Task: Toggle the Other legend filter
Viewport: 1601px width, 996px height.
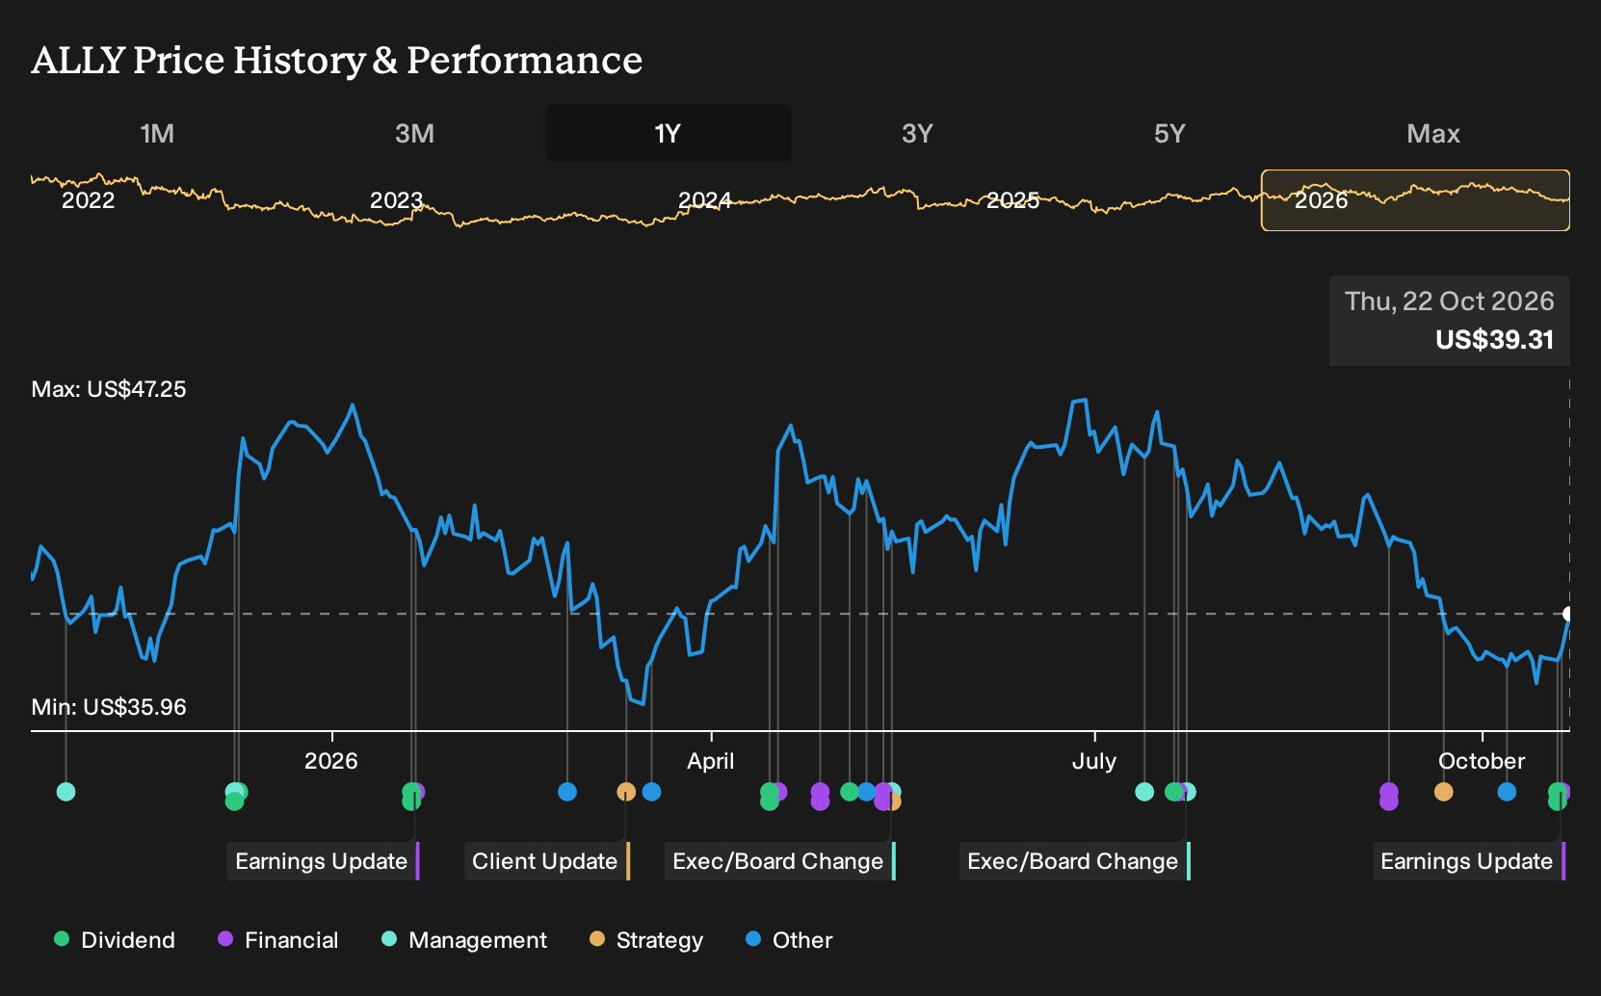Action: 789,940
